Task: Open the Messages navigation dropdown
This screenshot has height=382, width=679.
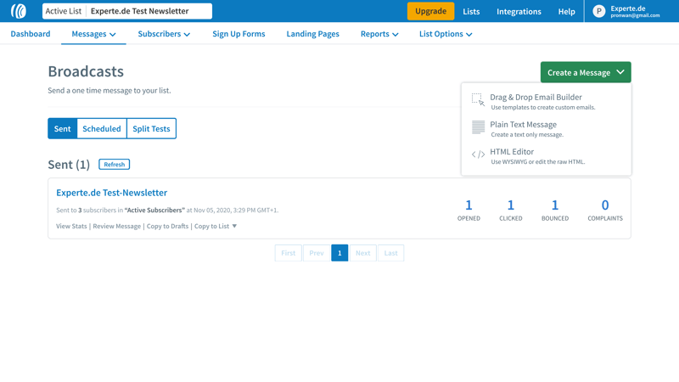Action: (x=93, y=34)
